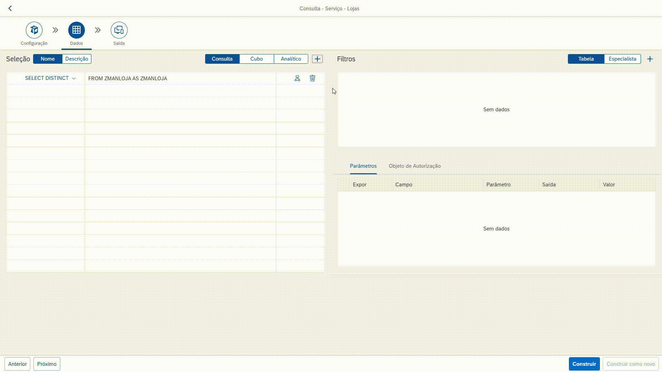Screen dimensions: 662x372
Task: Click the Anterior button
Action: coord(18,364)
